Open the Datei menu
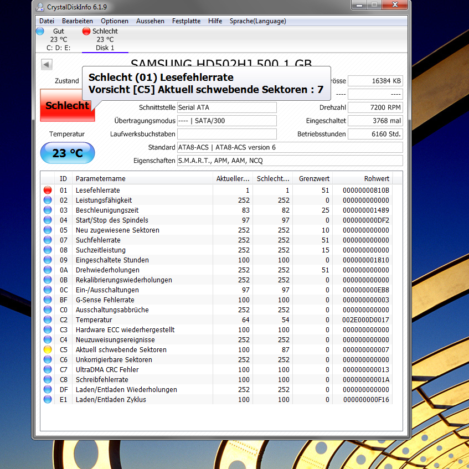 pyautogui.click(x=47, y=21)
